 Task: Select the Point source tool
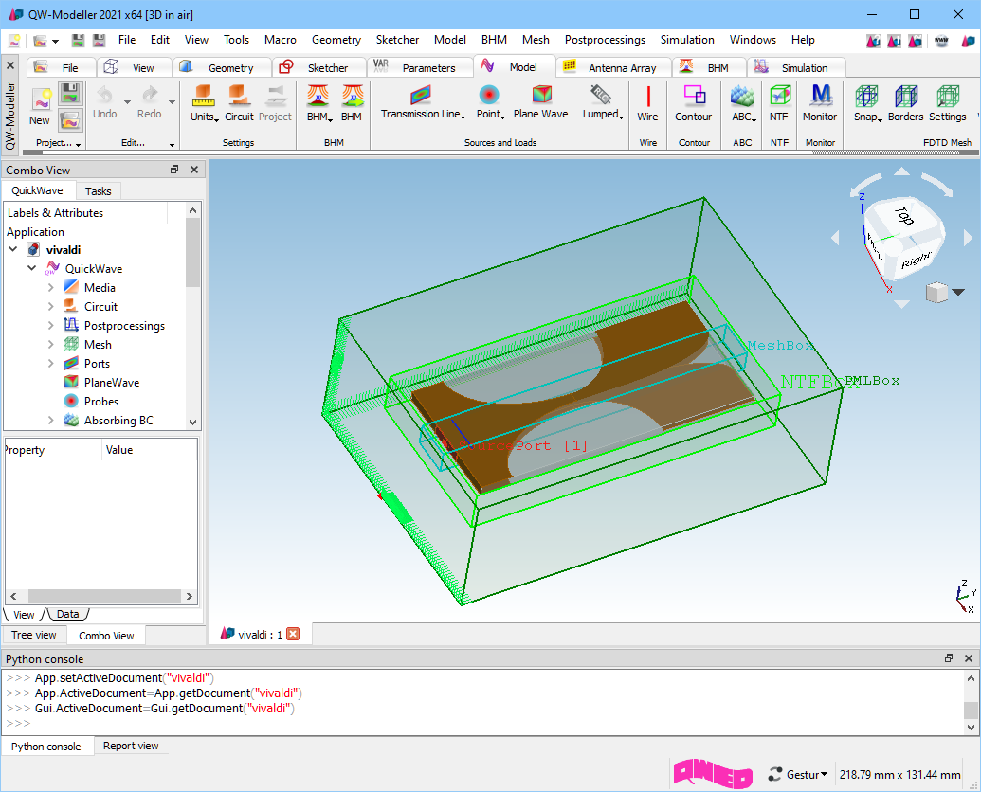point(490,102)
